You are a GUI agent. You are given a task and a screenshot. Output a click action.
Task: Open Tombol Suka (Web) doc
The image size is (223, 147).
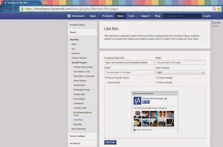pos(83,67)
